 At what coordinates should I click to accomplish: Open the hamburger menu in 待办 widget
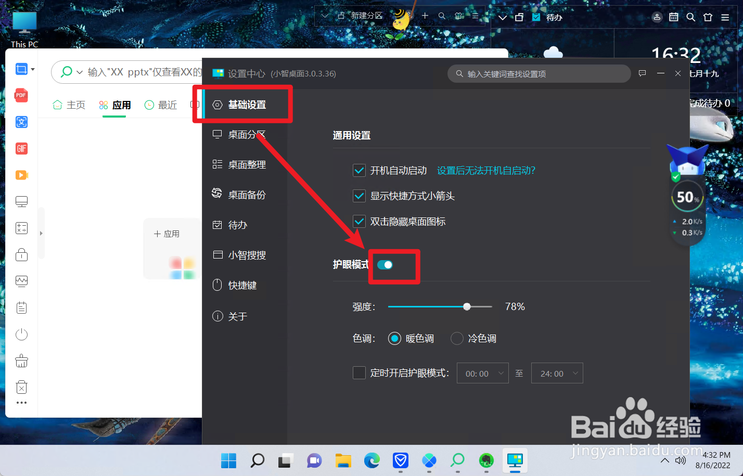click(x=725, y=17)
